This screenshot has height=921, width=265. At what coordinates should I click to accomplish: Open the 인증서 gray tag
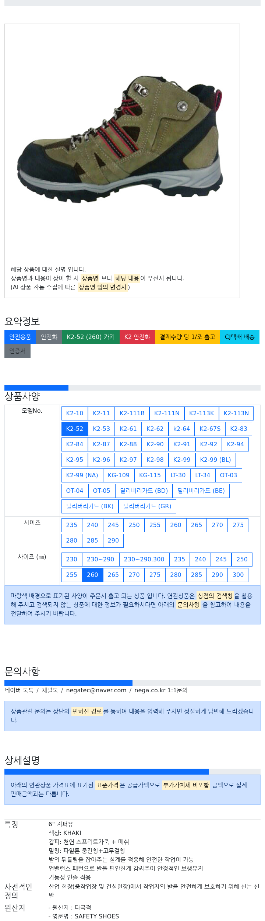[x=17, y=351]
